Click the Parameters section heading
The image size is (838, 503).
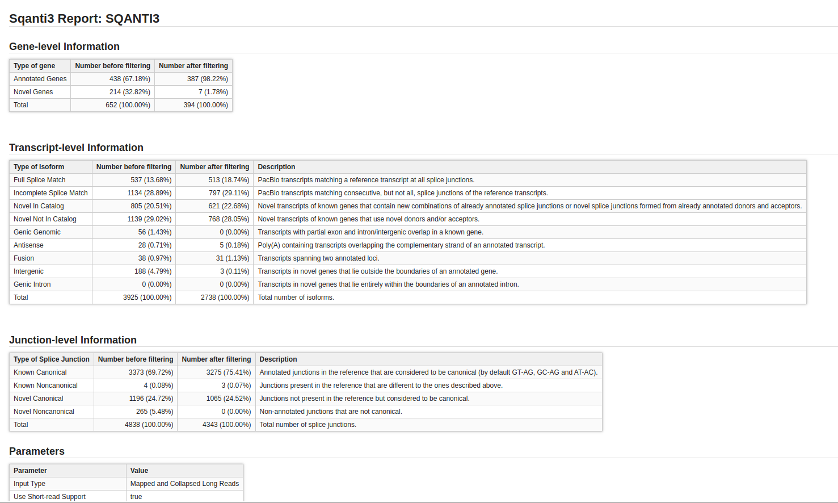[x=37, y=451]
